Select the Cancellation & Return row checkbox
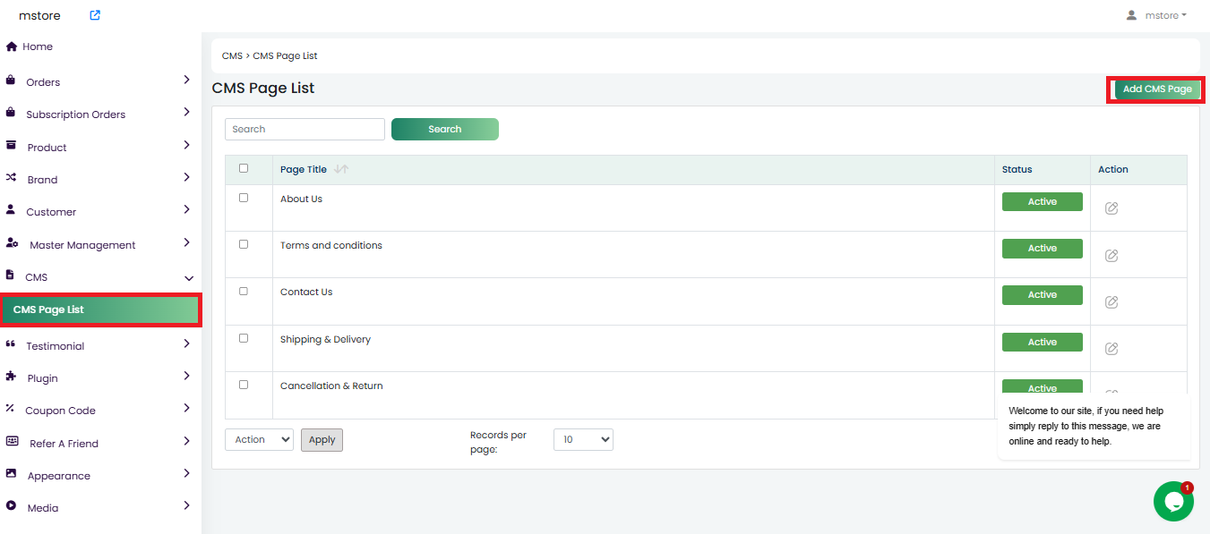The height and width of the screenshot is (534, 1210). click(244, 385)
